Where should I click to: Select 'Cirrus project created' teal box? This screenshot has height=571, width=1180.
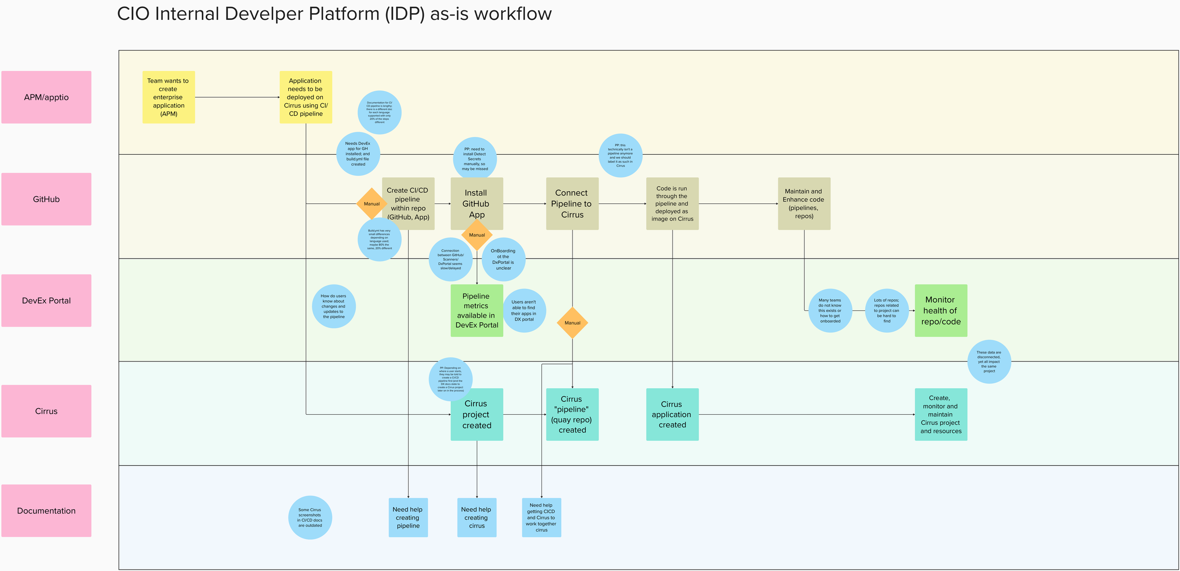[x=477, y=418]
